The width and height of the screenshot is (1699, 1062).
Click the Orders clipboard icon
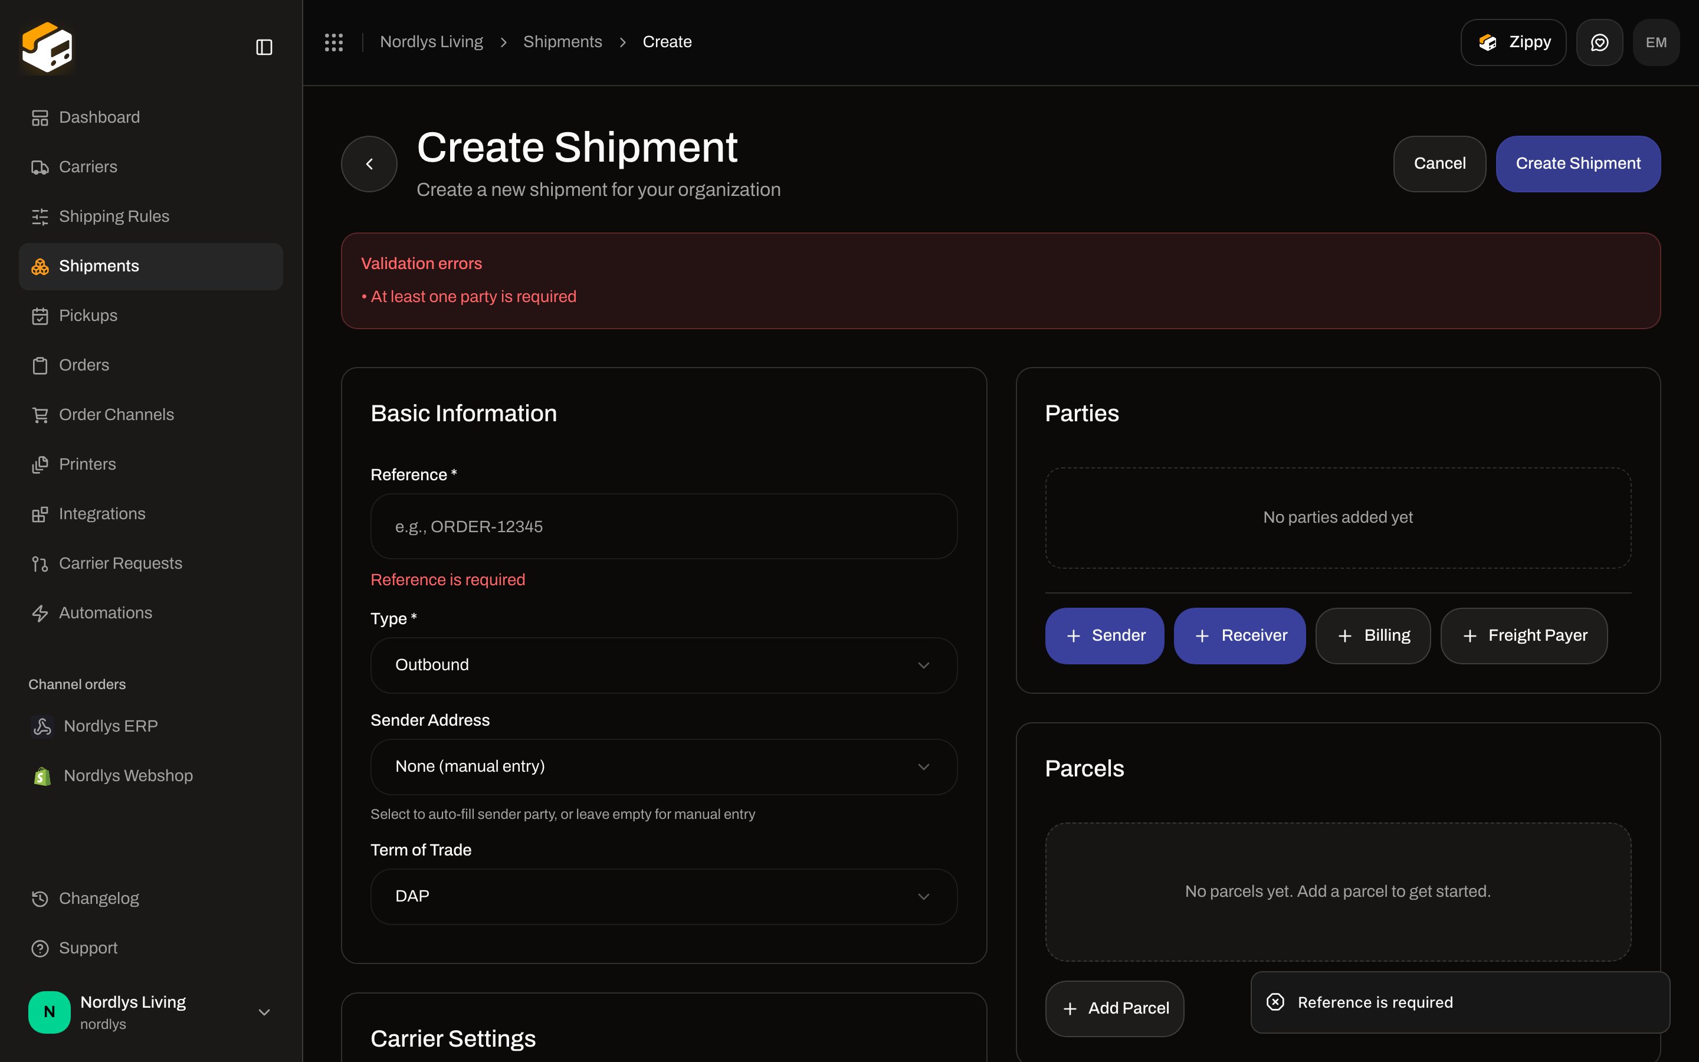(40, 365)
